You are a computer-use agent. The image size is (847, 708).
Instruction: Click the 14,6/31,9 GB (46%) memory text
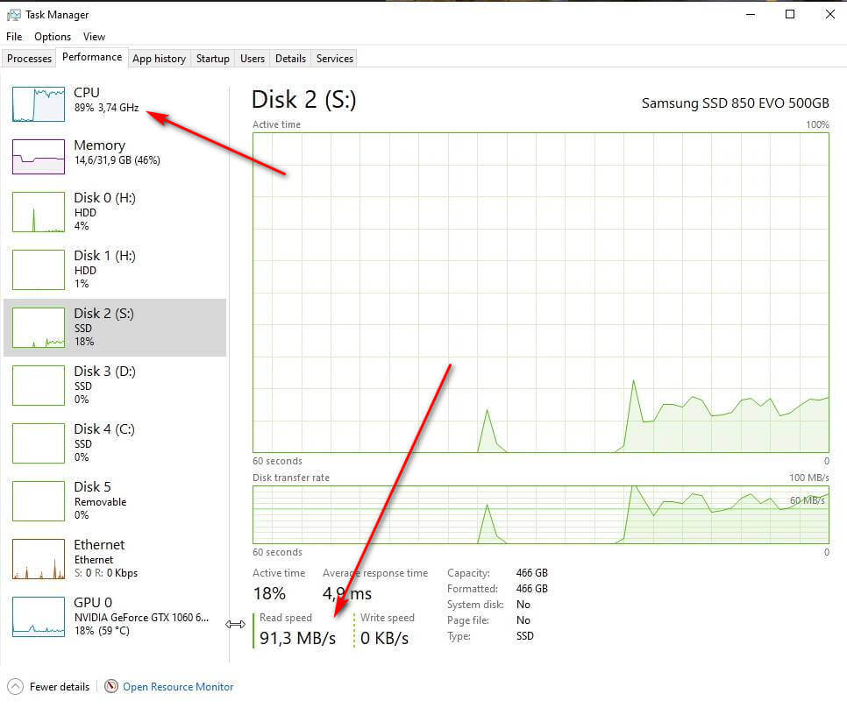coord(117,160)
